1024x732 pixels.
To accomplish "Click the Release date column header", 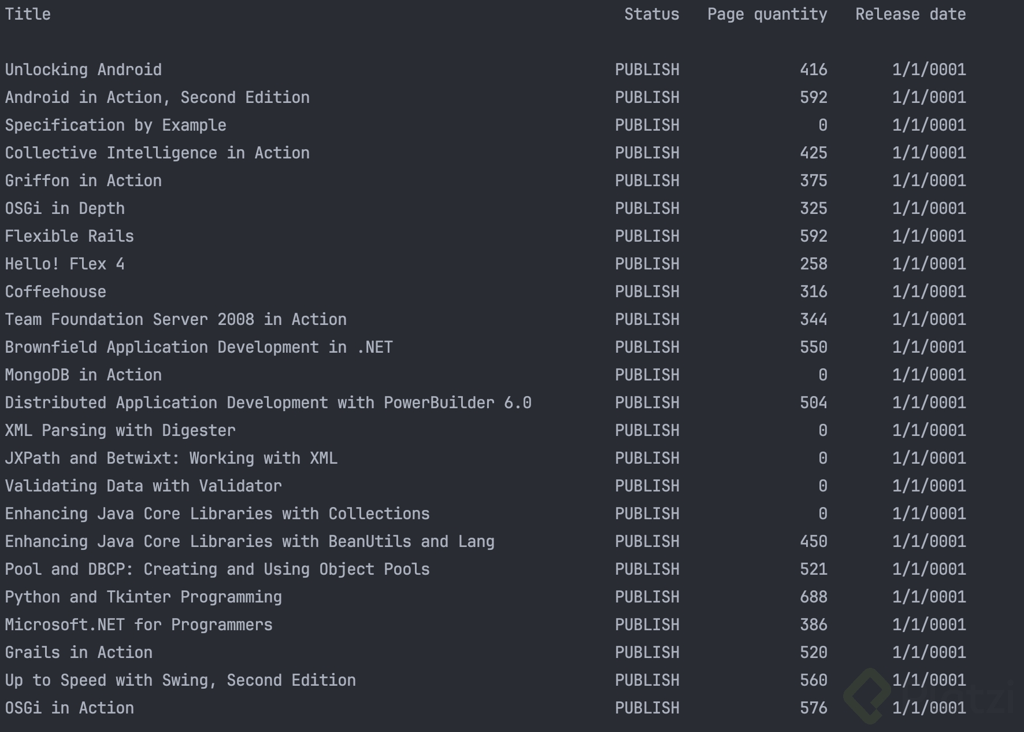I will point(910,14).
